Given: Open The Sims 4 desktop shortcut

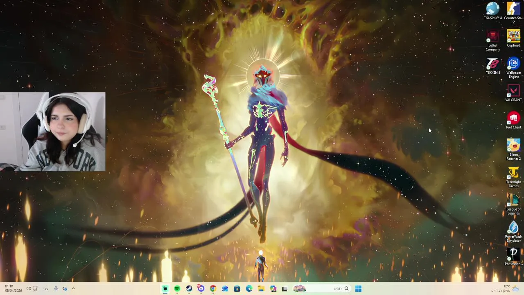Looking at the screenshot, I should [493, 11].
